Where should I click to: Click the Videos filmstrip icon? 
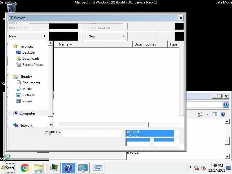coord(19,101)
